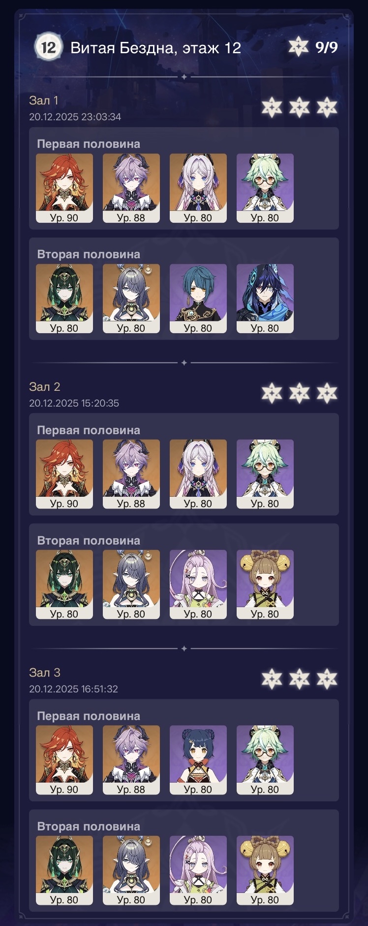
Task: Select the teal-haired portrait in Зал 1 second half
Action: 198,299
